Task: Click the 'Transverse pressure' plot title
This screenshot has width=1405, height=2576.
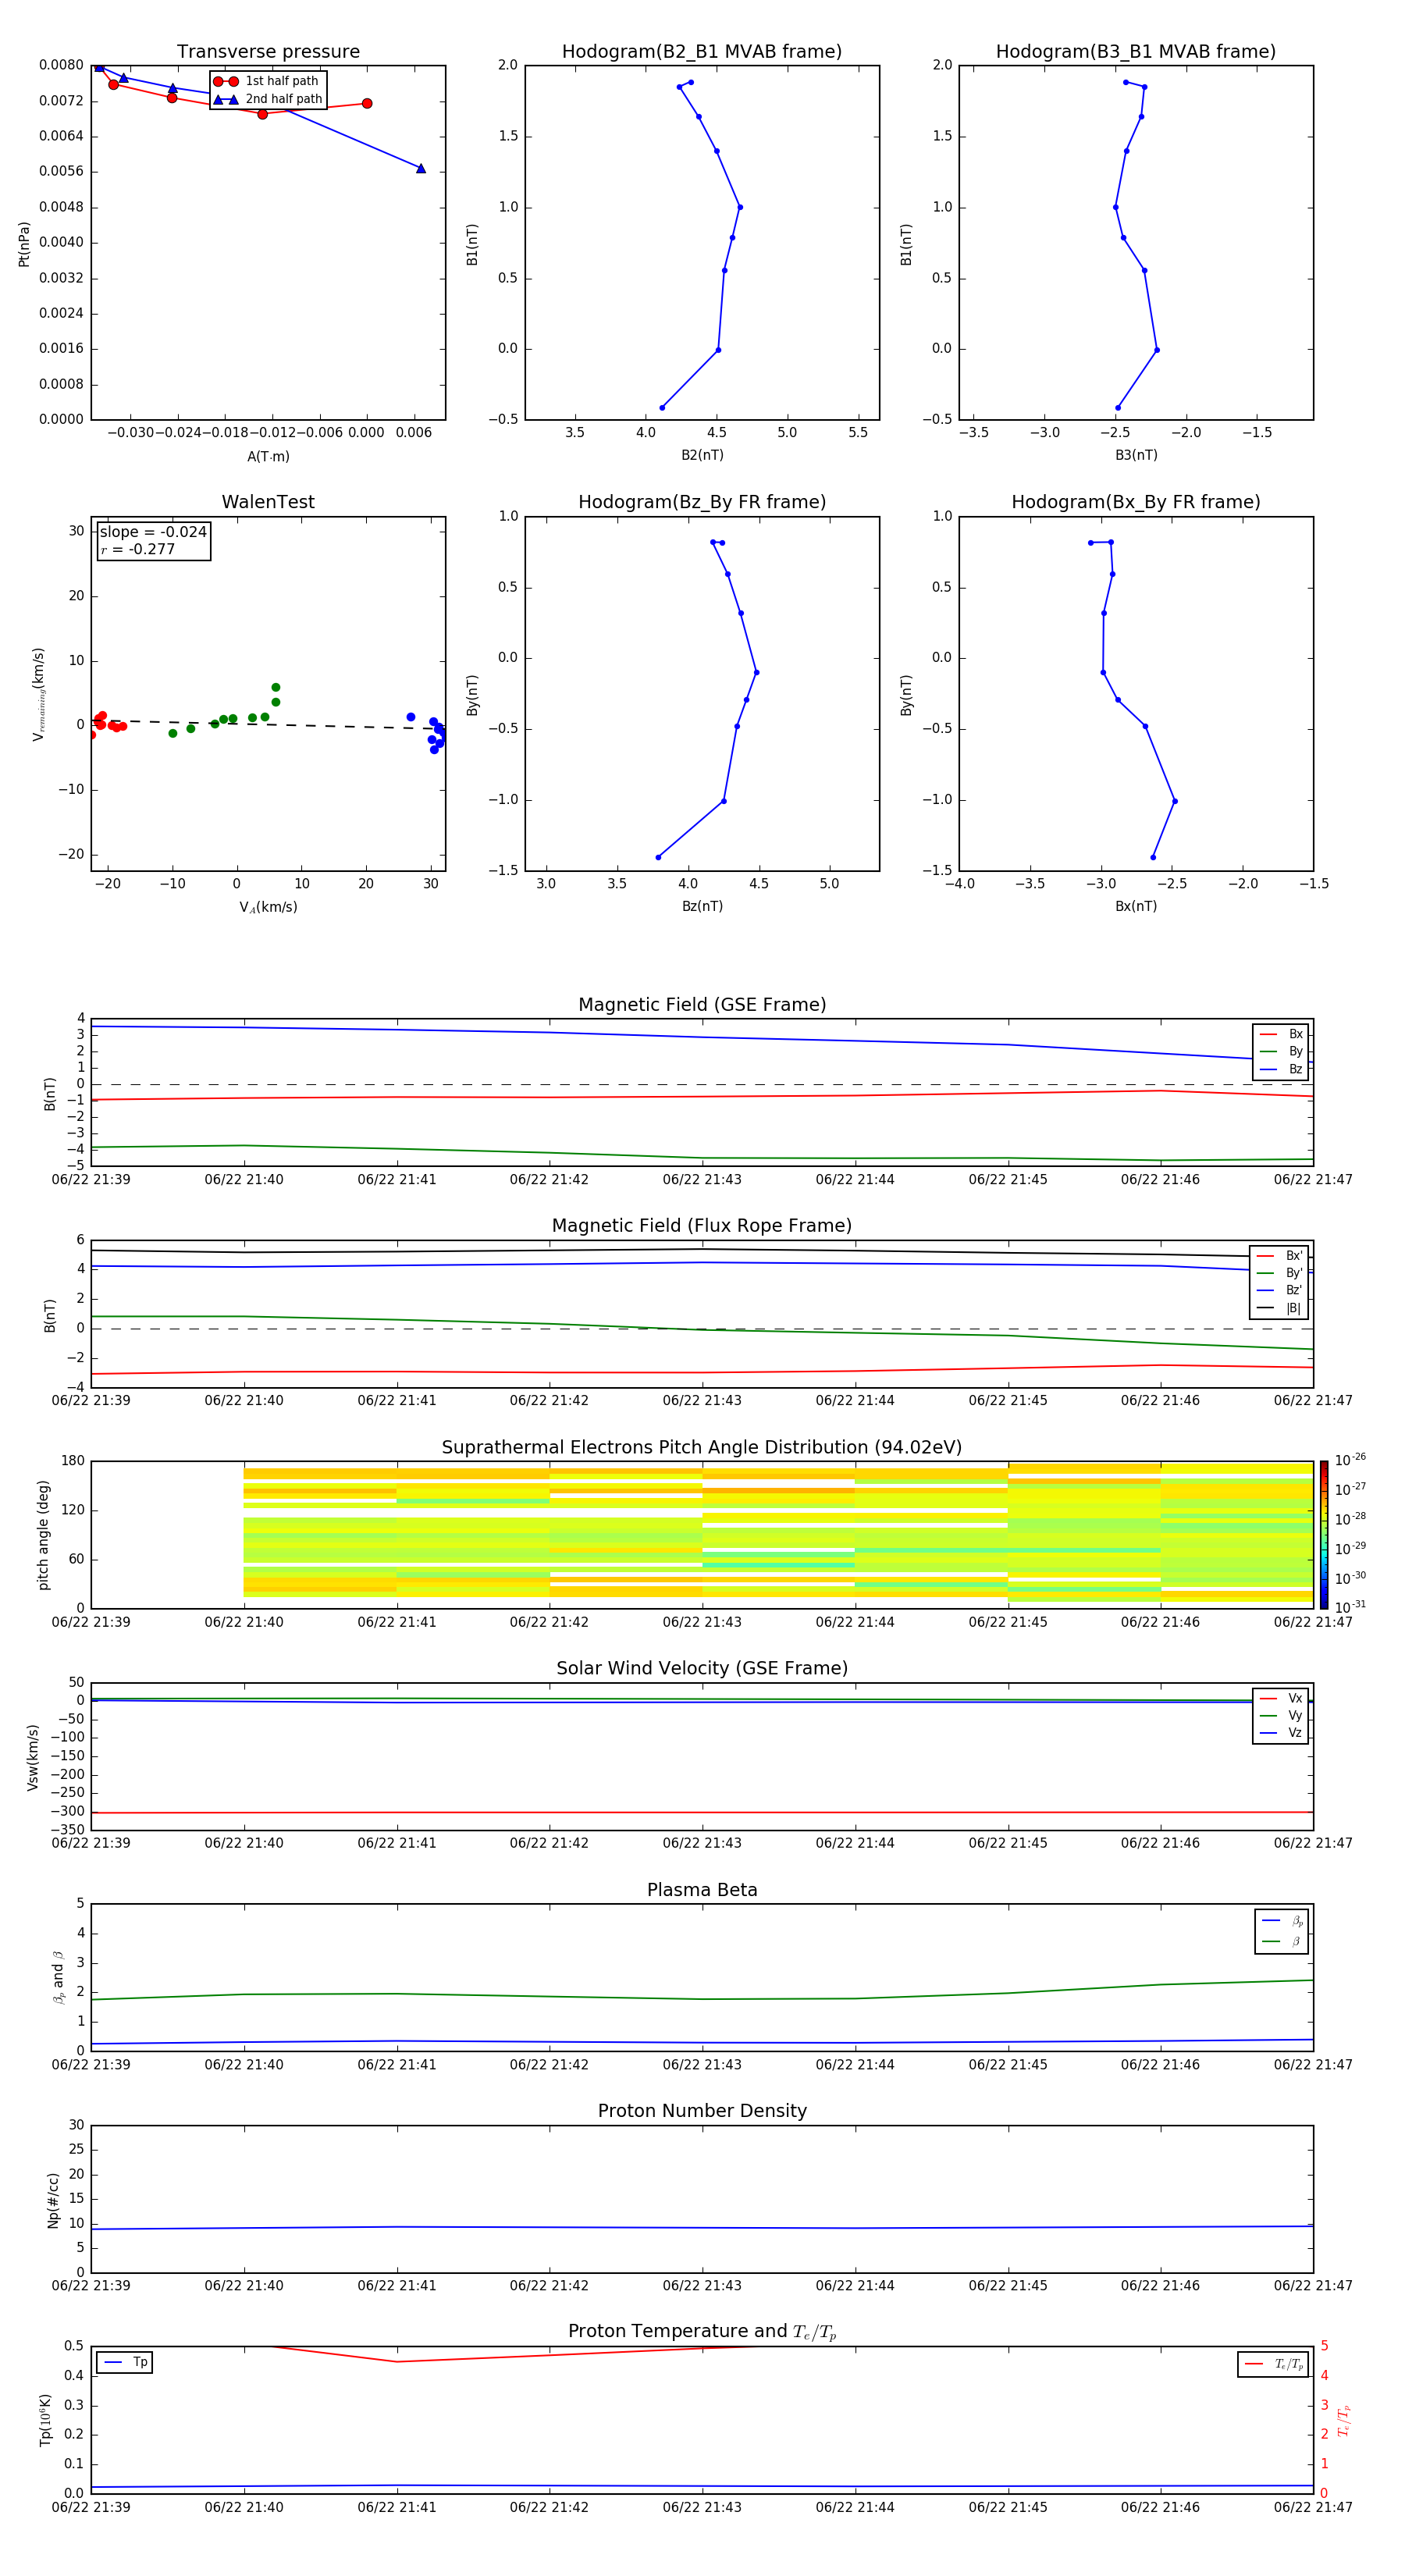Action: [268, 51]
